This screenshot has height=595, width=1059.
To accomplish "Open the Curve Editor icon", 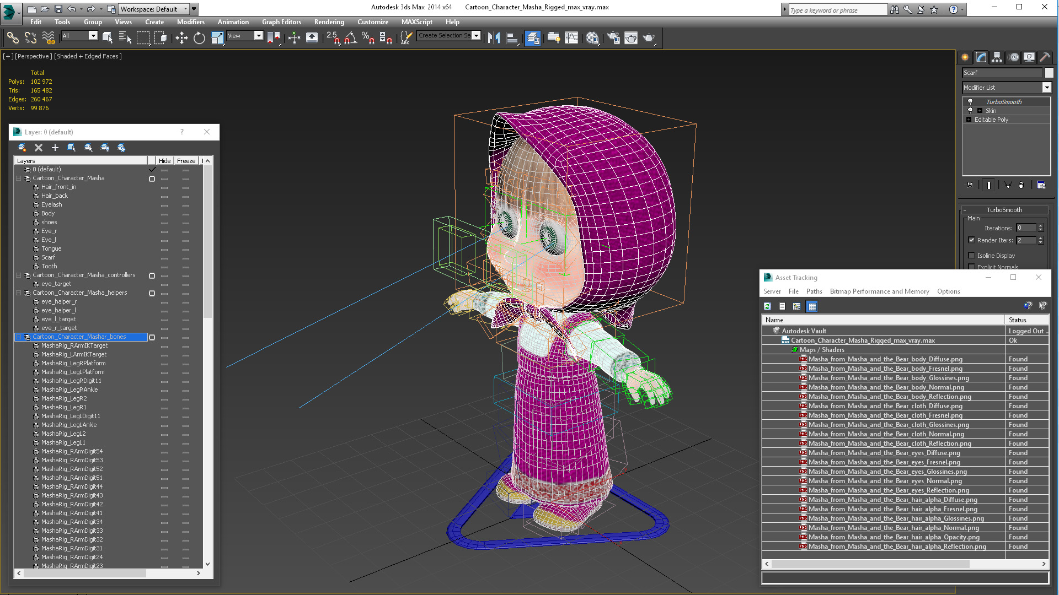I will [x=571, y=37].
